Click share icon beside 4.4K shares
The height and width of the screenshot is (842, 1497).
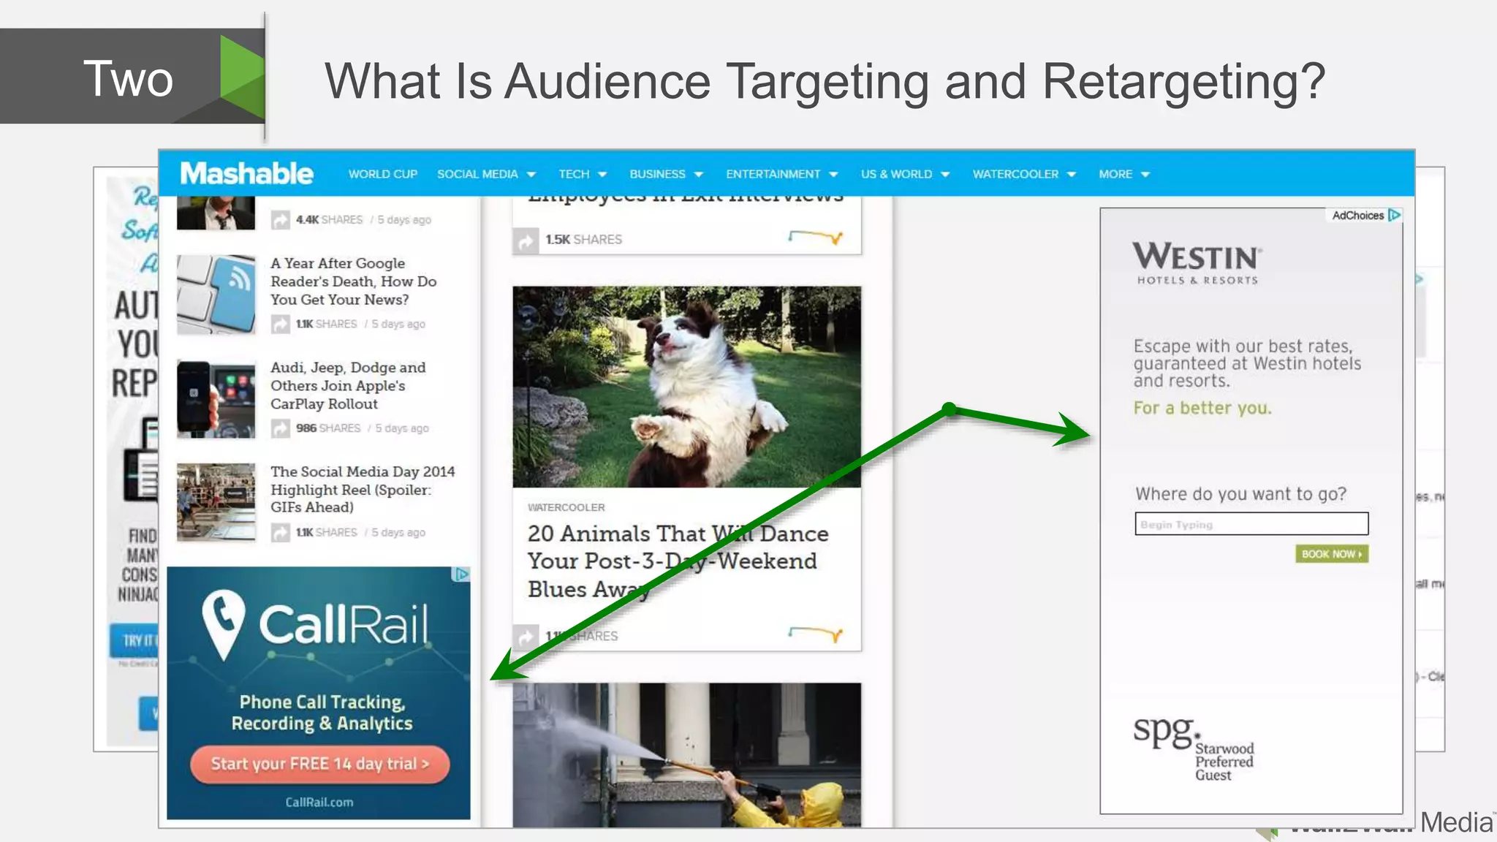tap(280, 220)
